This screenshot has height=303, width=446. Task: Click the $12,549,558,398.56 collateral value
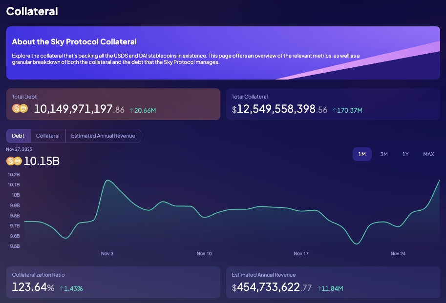click(x=279, y=109)
